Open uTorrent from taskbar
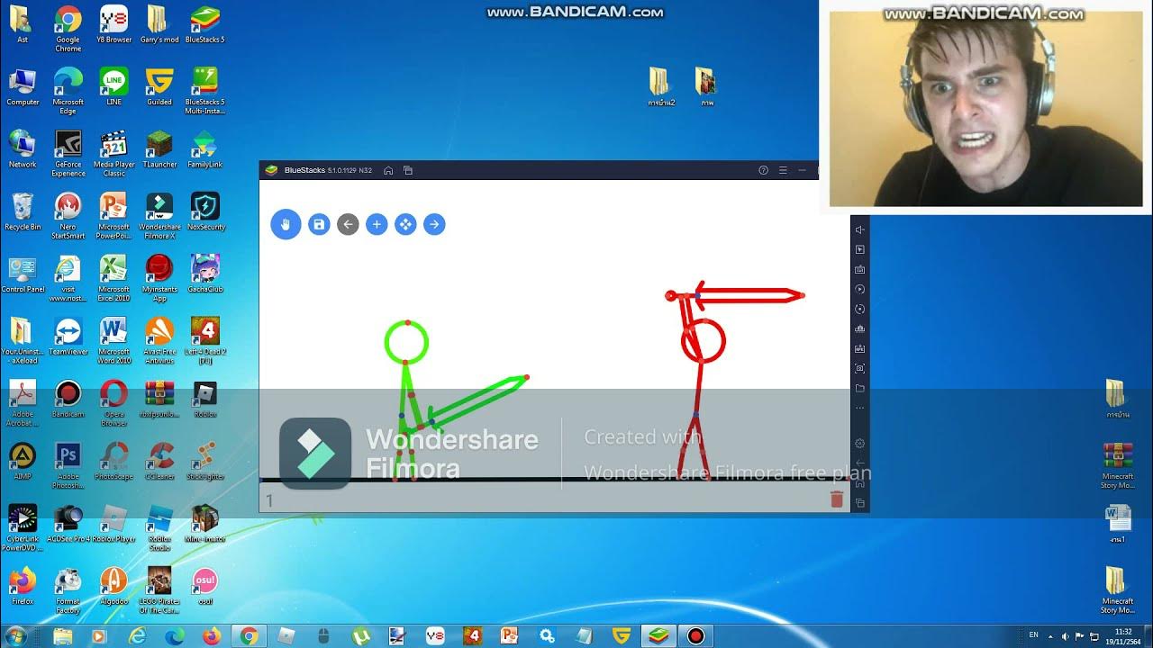The height and width of the screenshot is (648, 1153). tap(360, 636)
